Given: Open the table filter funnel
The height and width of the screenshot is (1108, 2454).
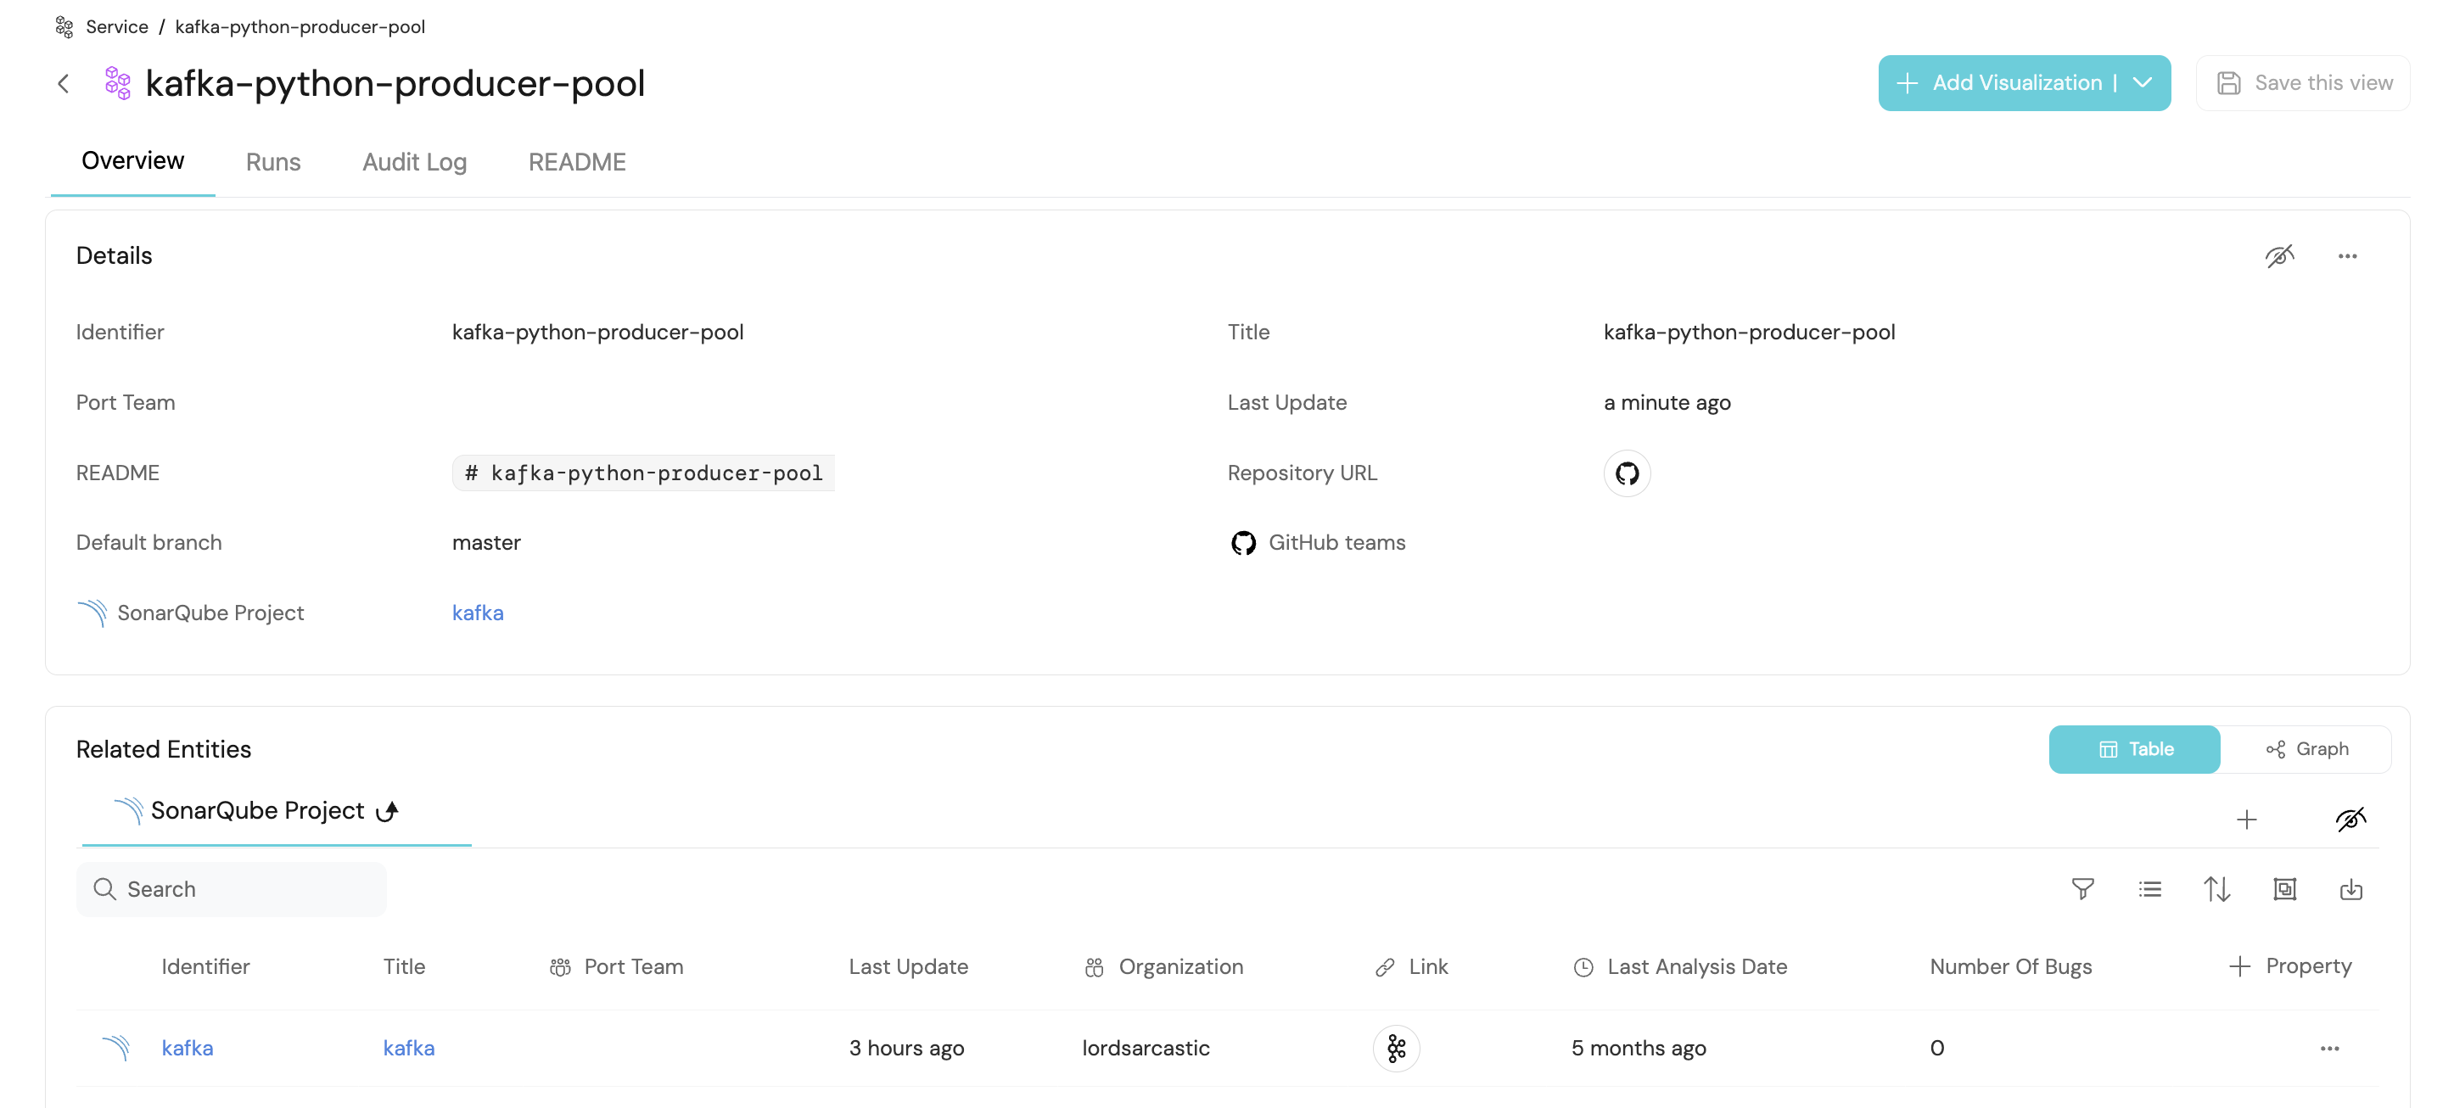Looking at the screenshot, I should click(x=2082, y=889).
